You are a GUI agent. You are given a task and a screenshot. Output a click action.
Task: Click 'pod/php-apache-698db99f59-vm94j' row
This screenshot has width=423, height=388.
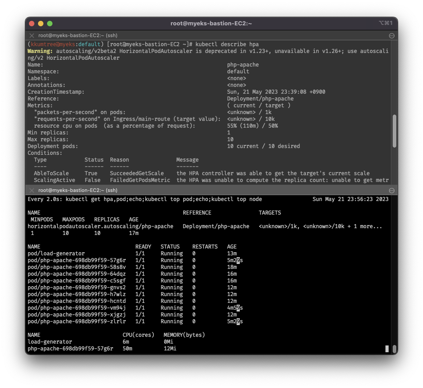(135, 308)
